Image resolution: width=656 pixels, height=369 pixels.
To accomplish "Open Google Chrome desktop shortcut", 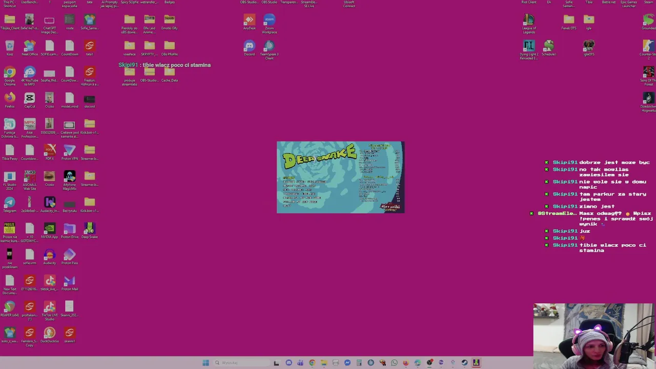I will (10, 74).
